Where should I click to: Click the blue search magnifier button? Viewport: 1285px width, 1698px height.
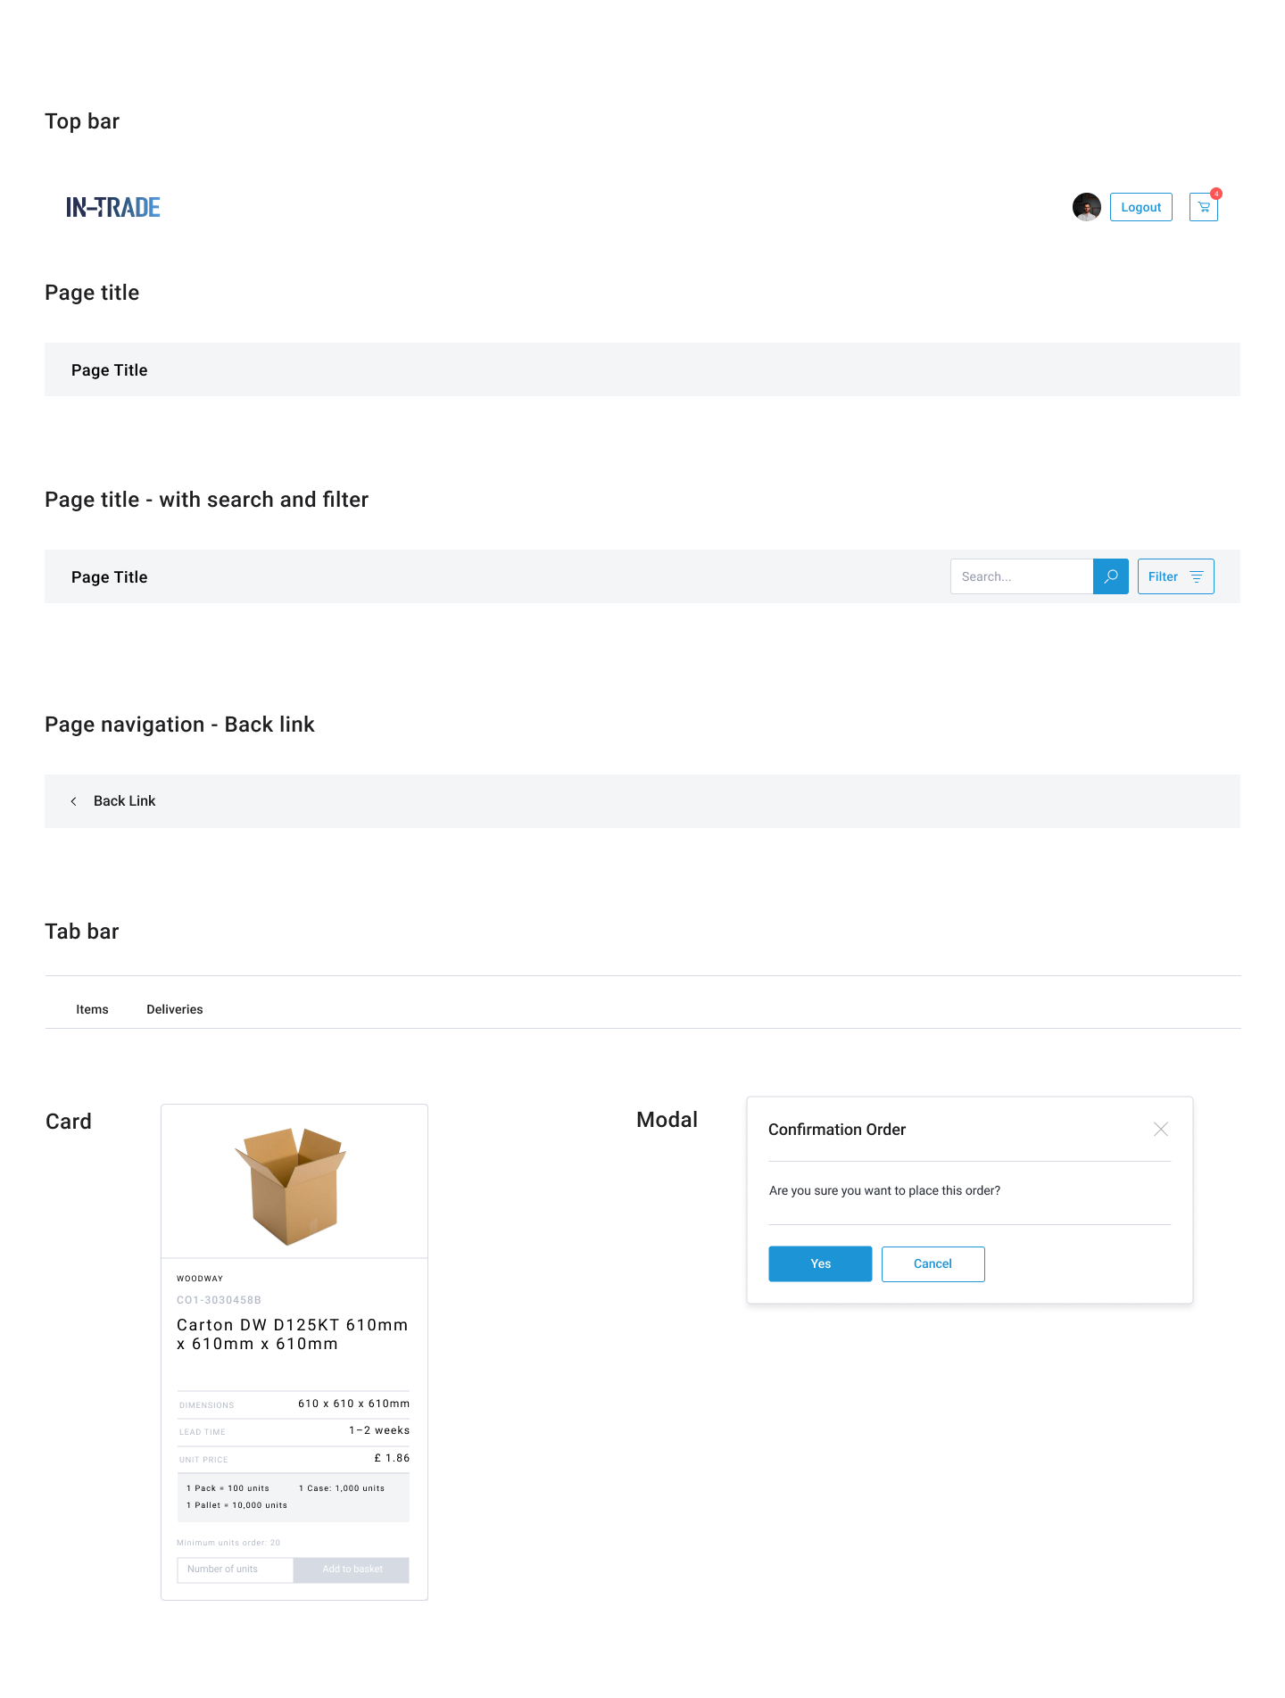tap(1111, 576)
